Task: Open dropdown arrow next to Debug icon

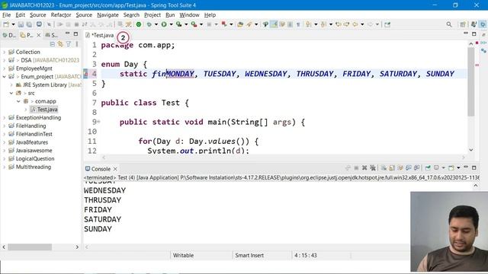Action: click(156, 24)
